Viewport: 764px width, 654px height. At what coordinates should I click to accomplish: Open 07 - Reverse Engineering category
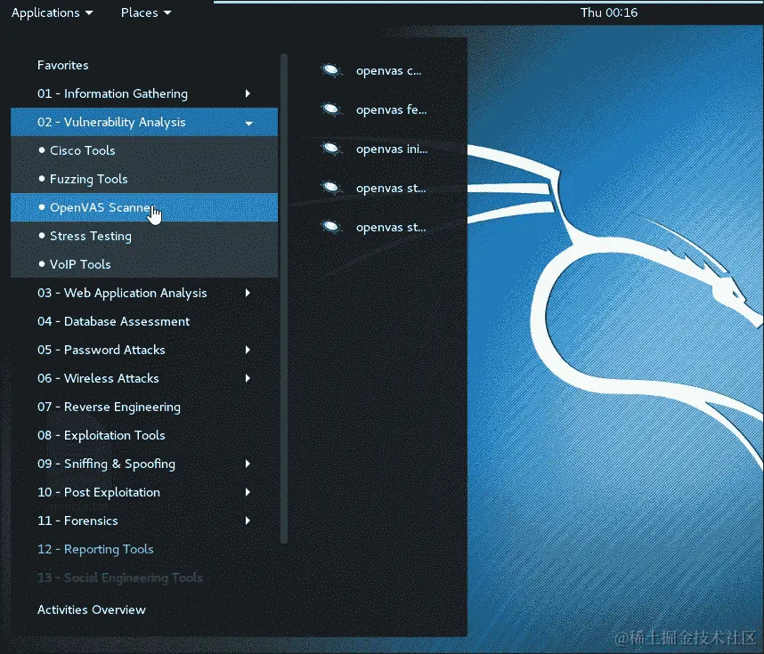pos(144,407)
